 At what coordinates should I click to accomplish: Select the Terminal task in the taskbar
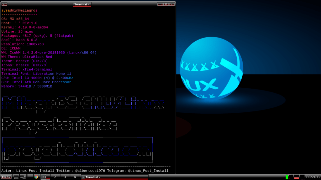point(114,177)
